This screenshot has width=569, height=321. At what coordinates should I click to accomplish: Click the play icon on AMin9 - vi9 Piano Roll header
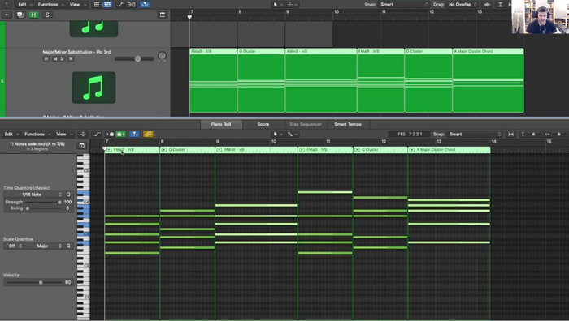click(x=219, y=149)
